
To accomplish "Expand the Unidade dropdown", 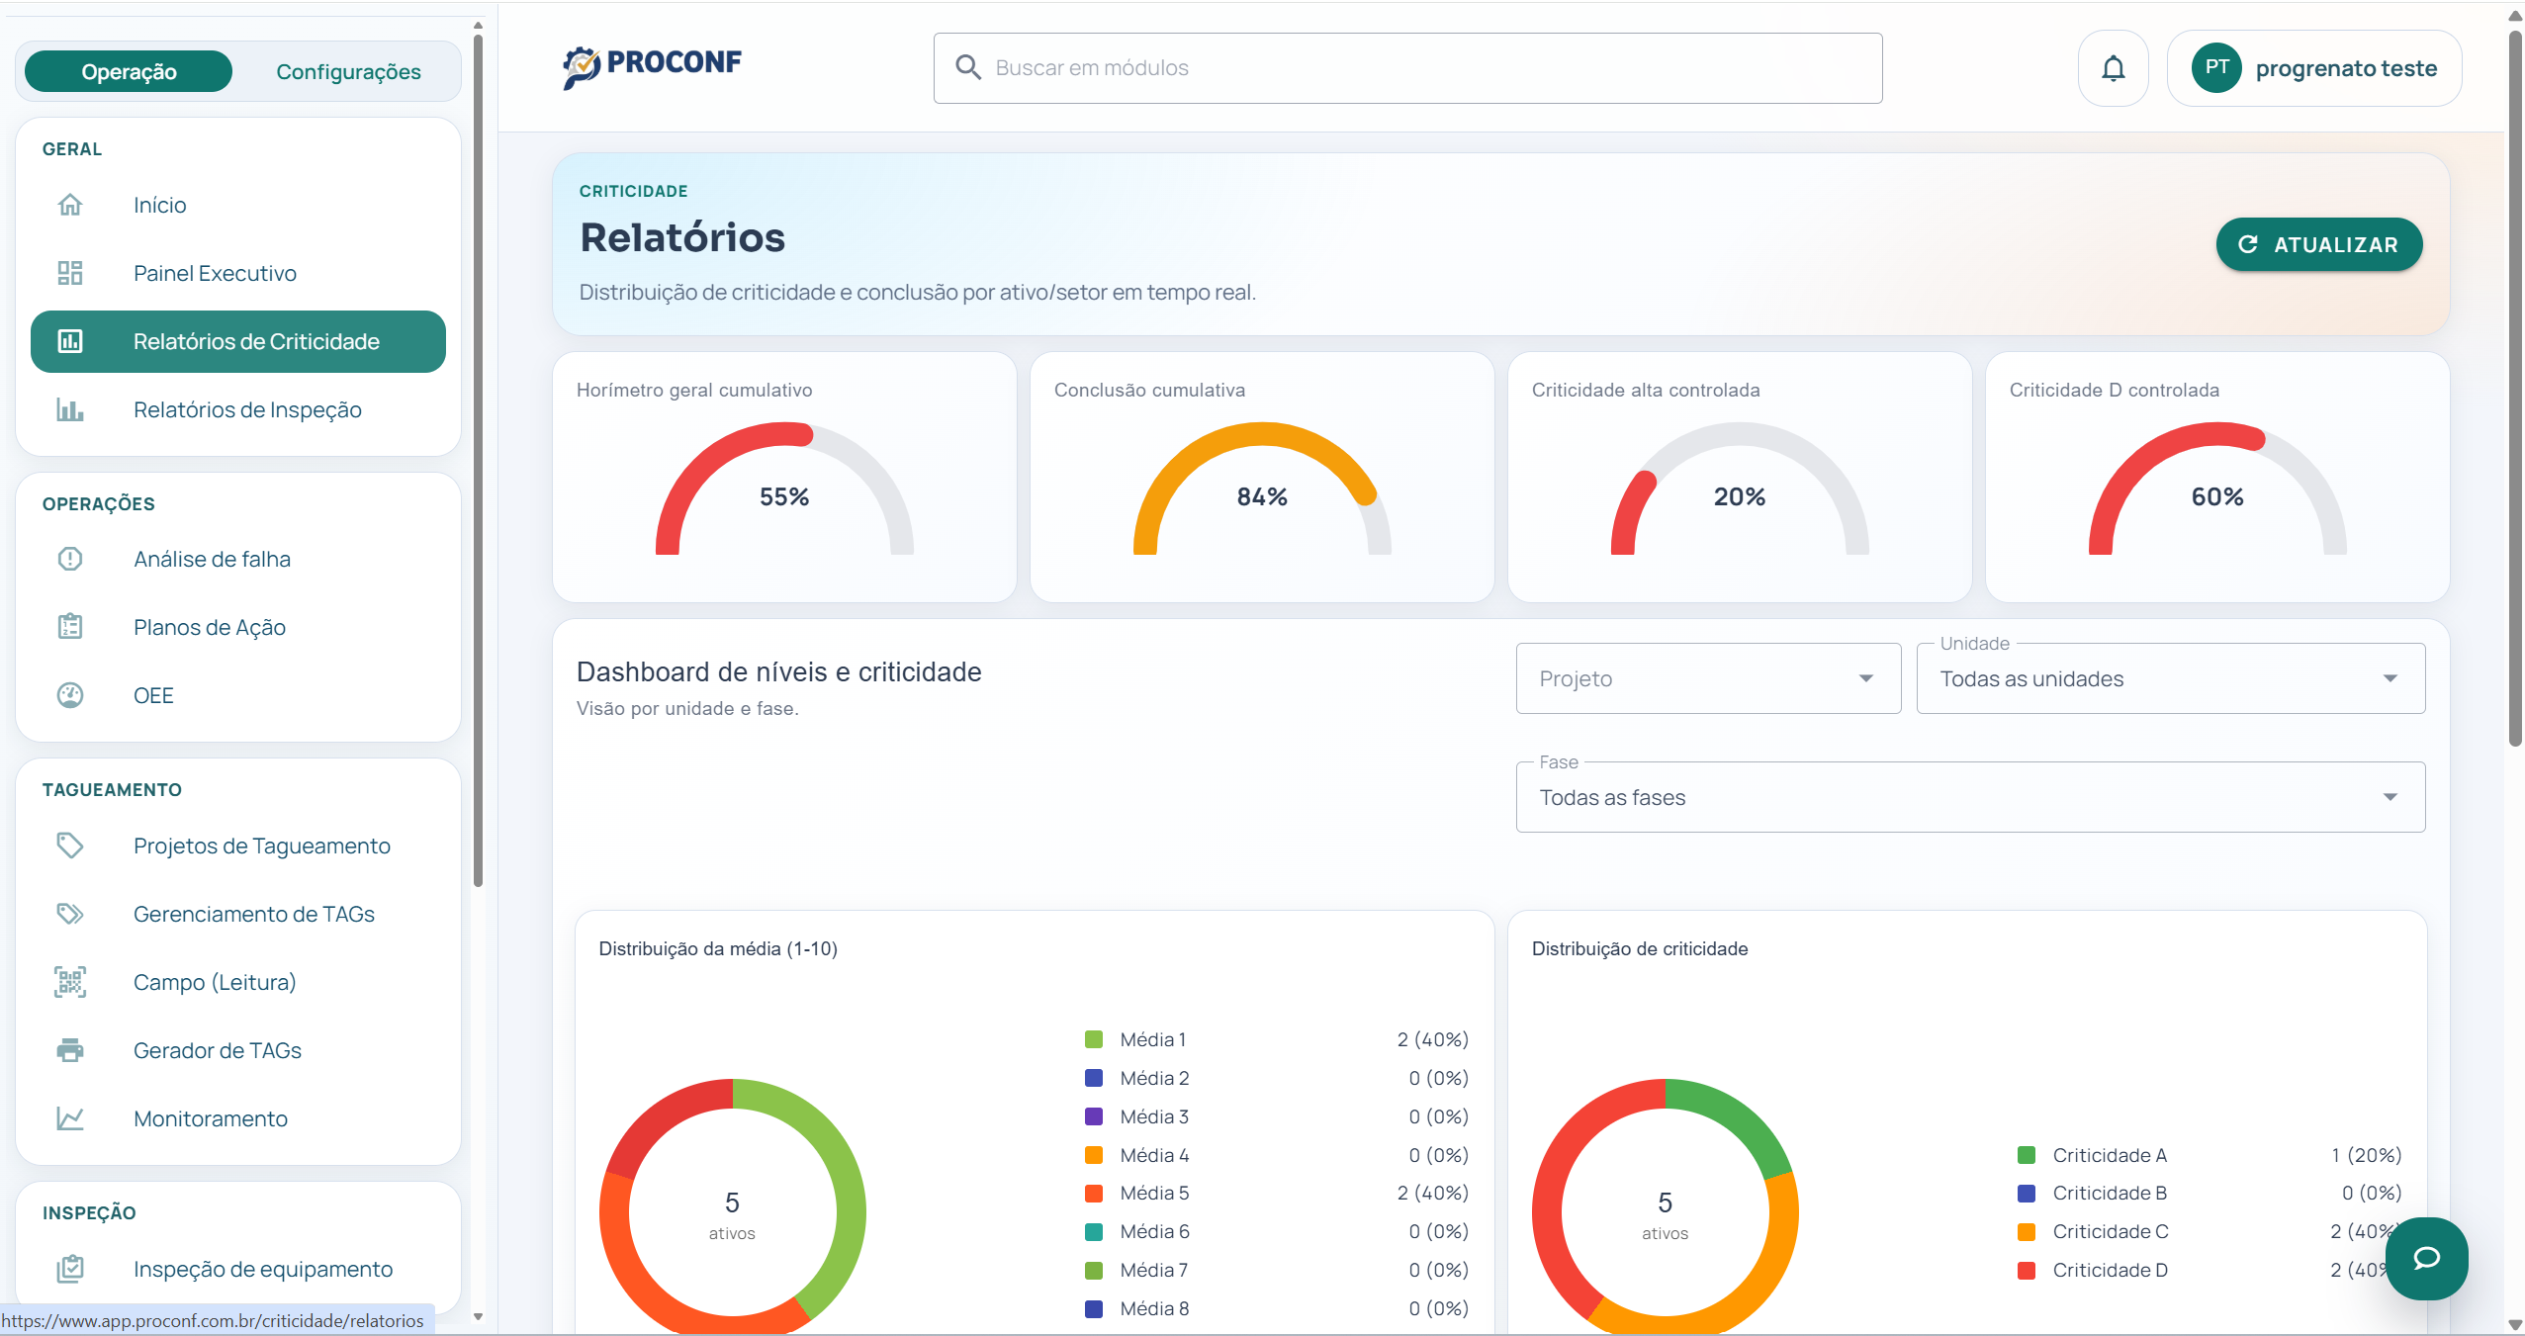I will pos(2170,678).
